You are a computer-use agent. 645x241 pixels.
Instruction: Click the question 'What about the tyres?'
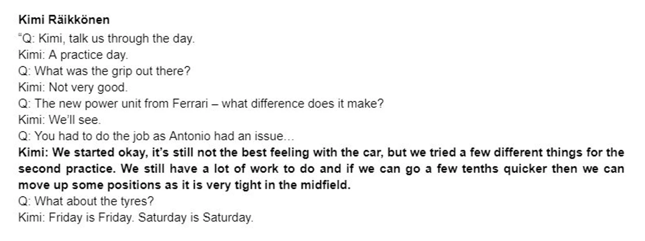(86, 202)
